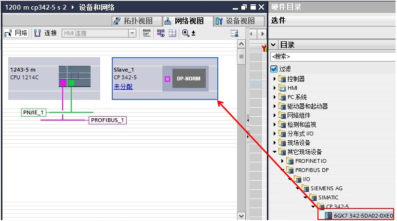
Task: Click the overview navigation icon in toolbar
Action: tap(235, 33)
